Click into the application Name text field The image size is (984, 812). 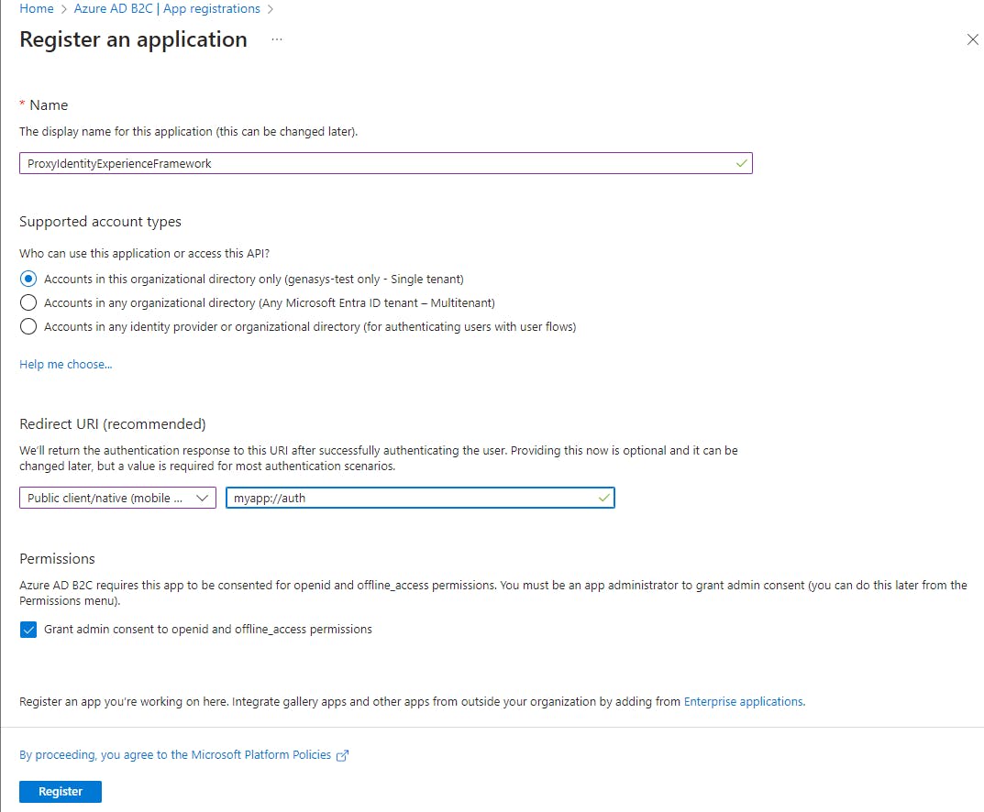(386, 164)
